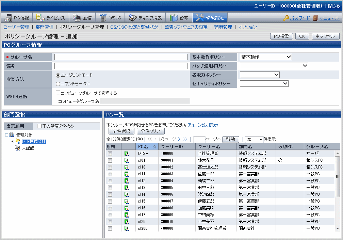
Task: Switch to 環境設定 tab
Action: [x=210, y=18]
